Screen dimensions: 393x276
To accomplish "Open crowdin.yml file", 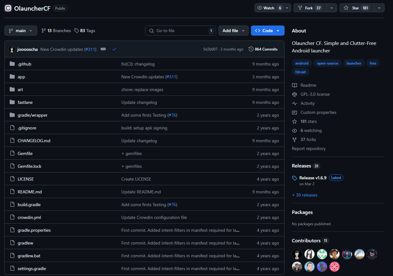I will [29, 217].
